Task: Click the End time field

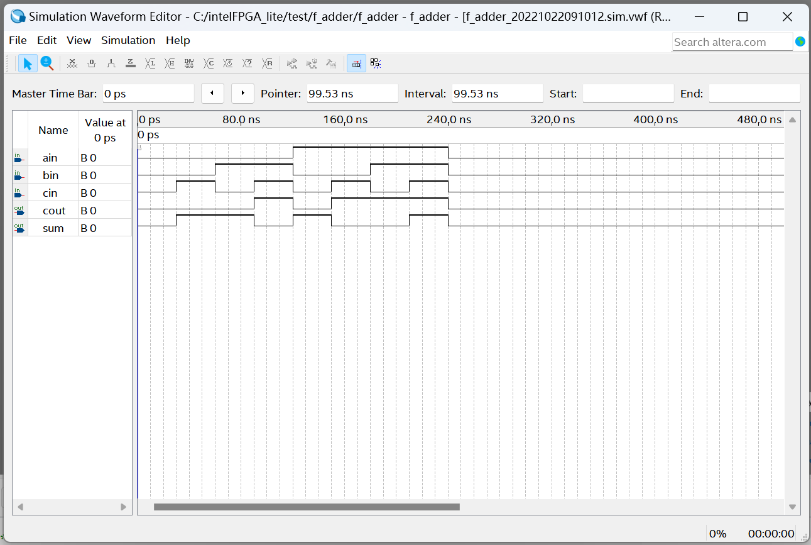Action: click(754, 93)
